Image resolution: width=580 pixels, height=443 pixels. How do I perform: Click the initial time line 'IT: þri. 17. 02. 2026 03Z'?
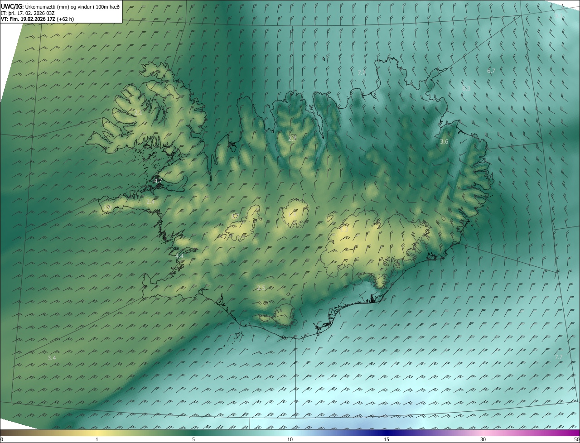pos(28,13)
